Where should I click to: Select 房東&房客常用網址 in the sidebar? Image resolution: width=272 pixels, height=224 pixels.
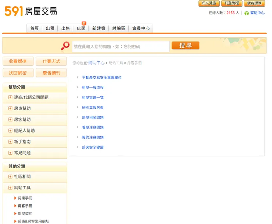pyautogui.click(x=33, y=221)
